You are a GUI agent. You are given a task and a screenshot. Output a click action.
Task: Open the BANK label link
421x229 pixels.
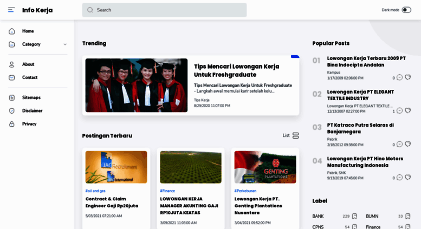pos(318,216)
